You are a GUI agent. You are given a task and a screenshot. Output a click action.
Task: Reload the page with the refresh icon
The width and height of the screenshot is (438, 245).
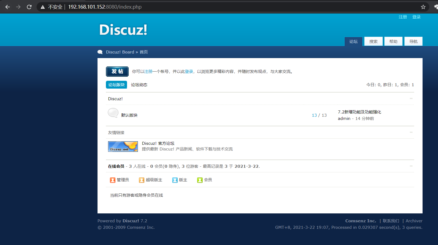(29, 7)
